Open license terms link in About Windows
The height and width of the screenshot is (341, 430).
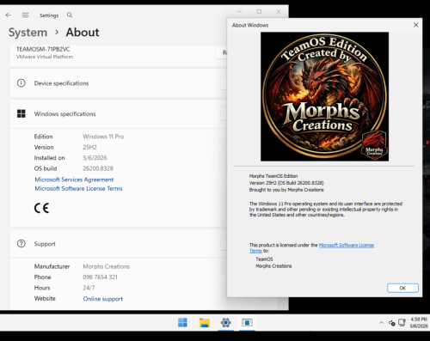(x=347, y=245)
